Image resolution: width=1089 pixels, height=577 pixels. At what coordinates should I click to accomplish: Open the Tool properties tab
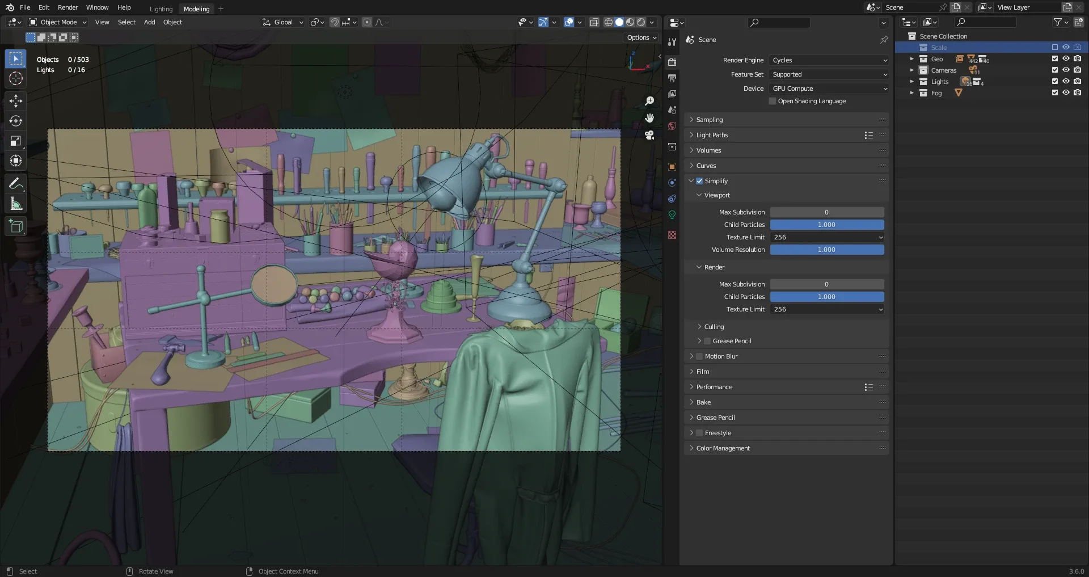click(672, 42)
